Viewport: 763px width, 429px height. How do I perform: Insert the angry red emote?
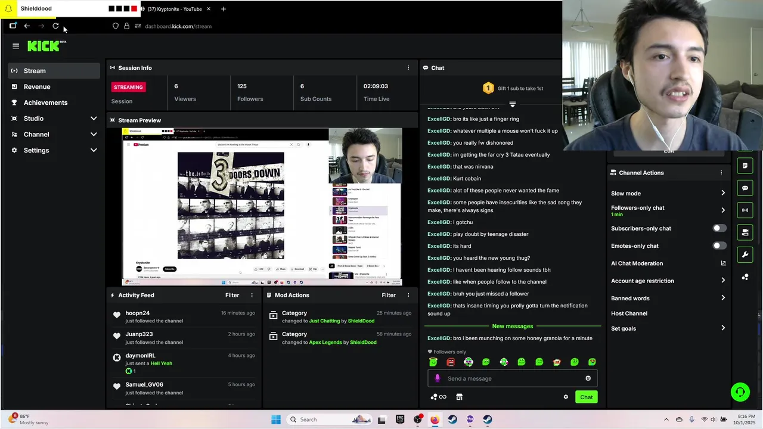pos(451,362)
